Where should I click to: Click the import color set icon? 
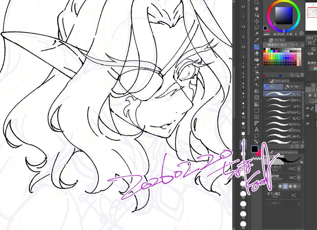(302, 45)
